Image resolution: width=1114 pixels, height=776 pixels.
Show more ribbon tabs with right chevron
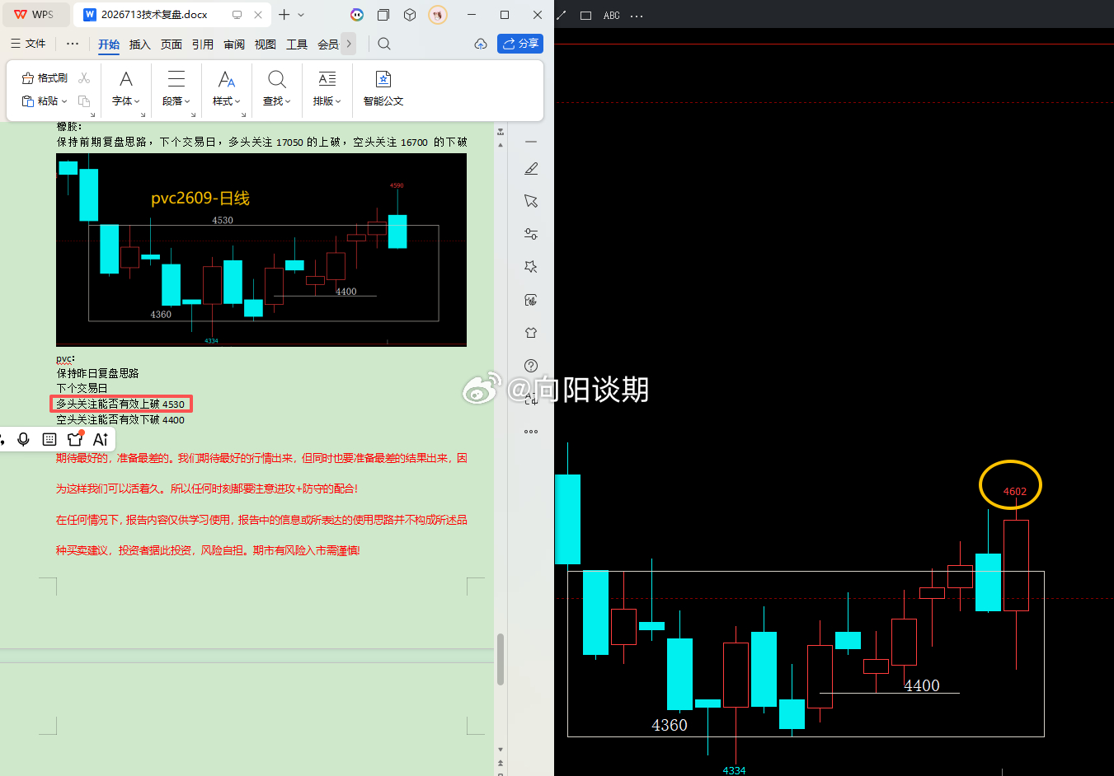click(x=349, y=44)
